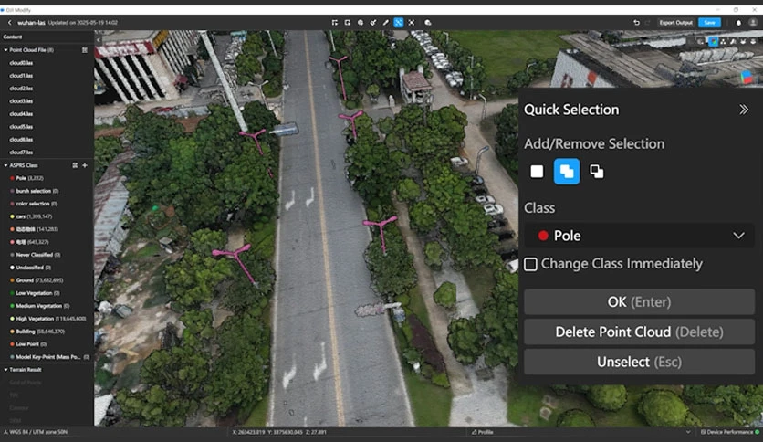Collapse the Point Cloud File tree section
The width and height of the screenshot is (763, 442).
pyautogui.click(x=5, y=50)
